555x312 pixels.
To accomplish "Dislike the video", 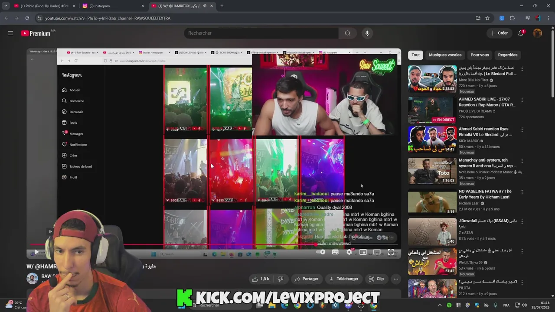I will tap(280, 279).
